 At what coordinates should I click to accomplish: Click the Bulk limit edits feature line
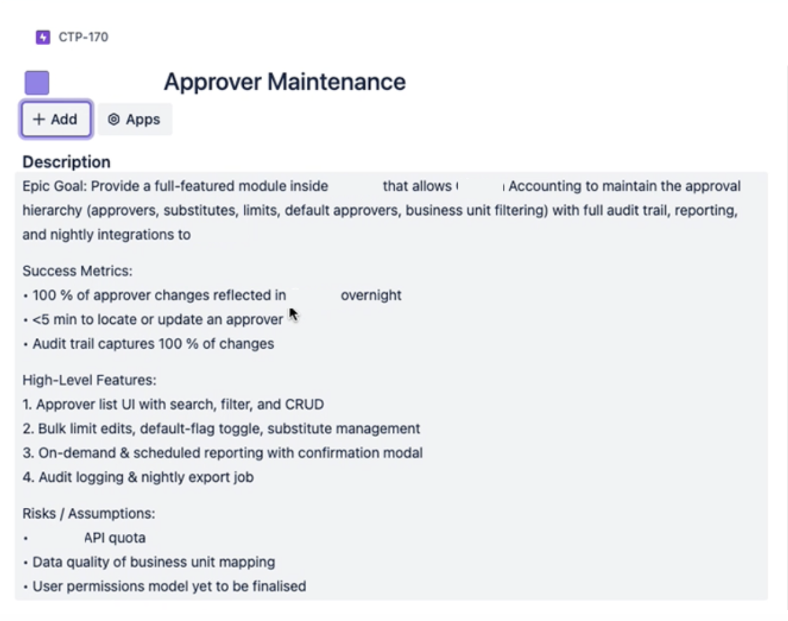point(221,429)
